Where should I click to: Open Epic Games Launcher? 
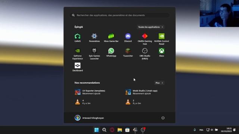click(x=94, y=54)
